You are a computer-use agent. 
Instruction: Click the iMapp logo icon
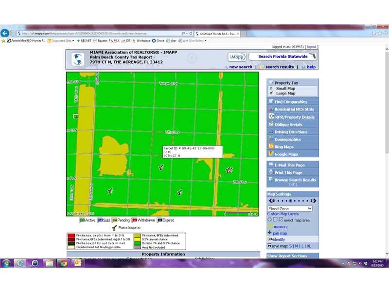237,57
